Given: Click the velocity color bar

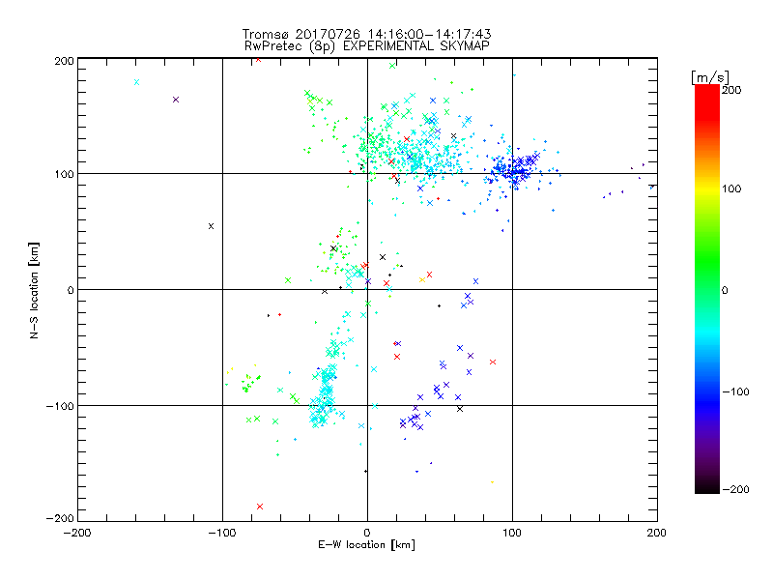Looking at the screenshot, I should [x=707, y=288].
